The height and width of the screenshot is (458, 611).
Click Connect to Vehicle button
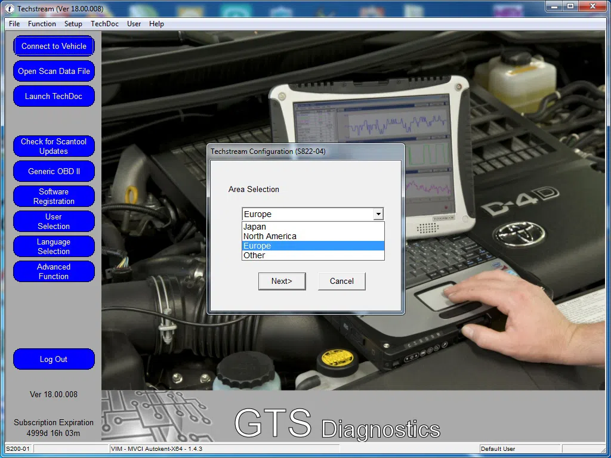point(54,46)
